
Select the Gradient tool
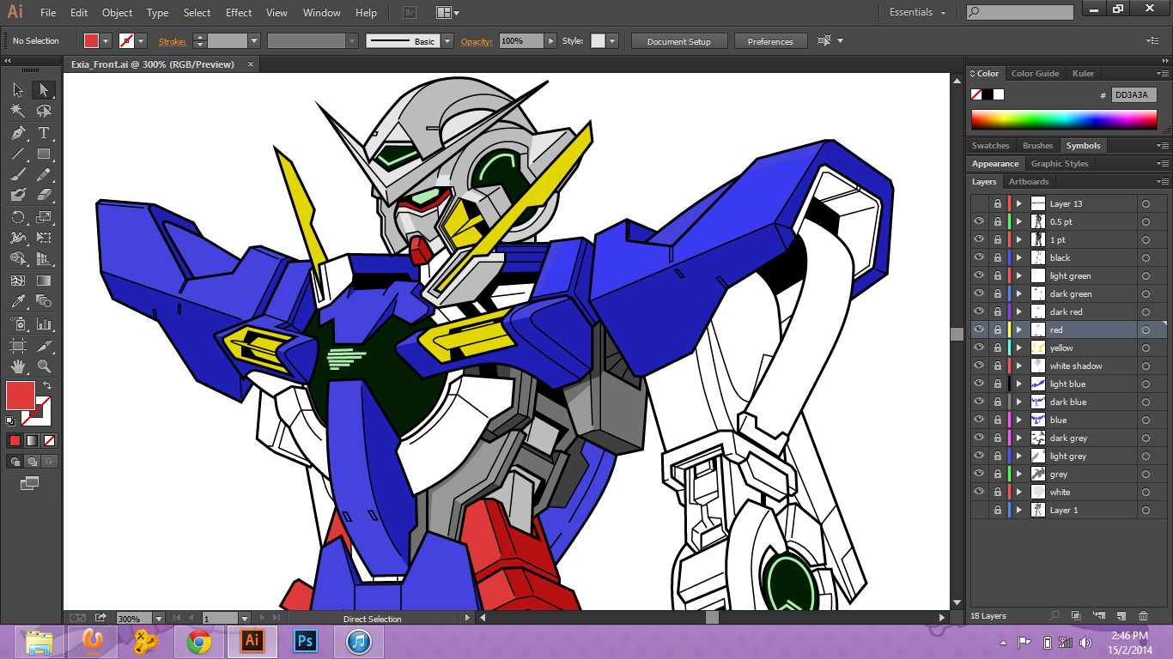(x=44, y=281)
